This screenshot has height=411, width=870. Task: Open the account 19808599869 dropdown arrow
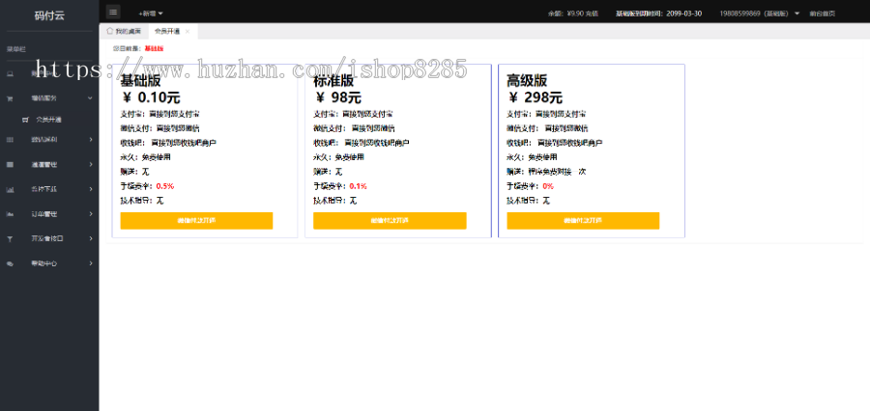(797, 14)
